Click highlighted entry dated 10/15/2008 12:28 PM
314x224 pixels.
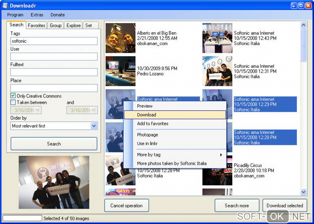pyautogui.click(x=265, y=137)
